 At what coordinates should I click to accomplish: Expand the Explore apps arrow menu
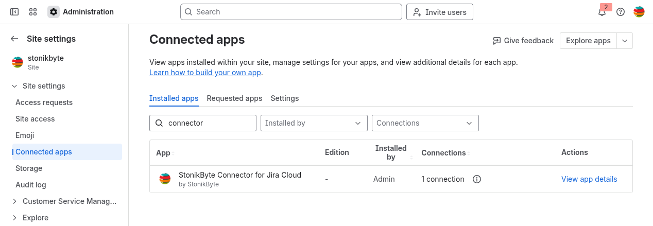(x=625, y=41)
